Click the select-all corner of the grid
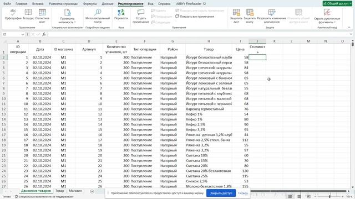 tap(4, 41)
